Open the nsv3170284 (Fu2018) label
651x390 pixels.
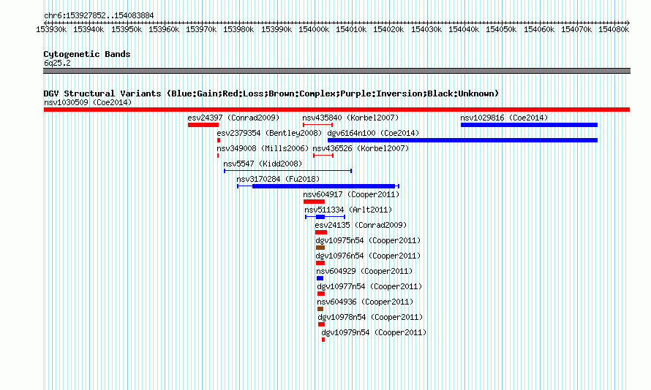click(x=278, y=179)
